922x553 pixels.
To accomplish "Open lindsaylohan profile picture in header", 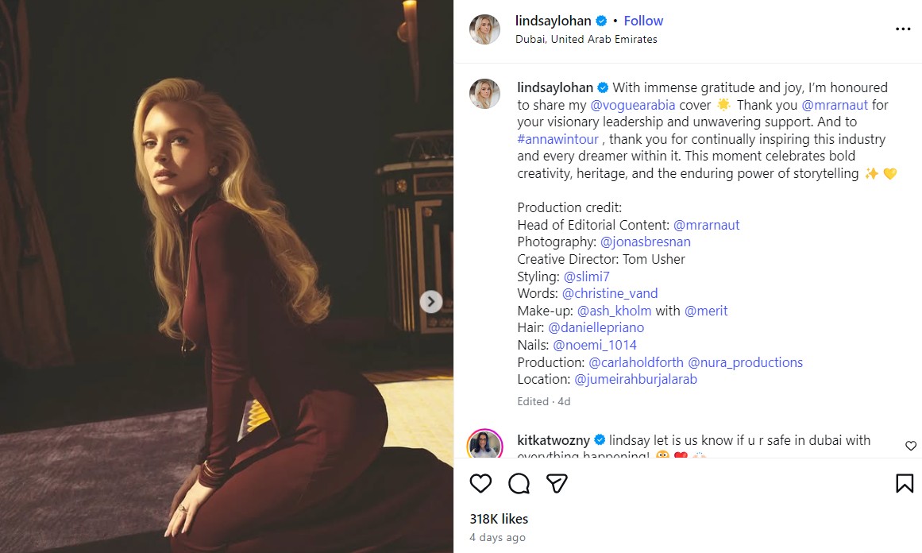I will pyautogui.click(x=484, y=29).
